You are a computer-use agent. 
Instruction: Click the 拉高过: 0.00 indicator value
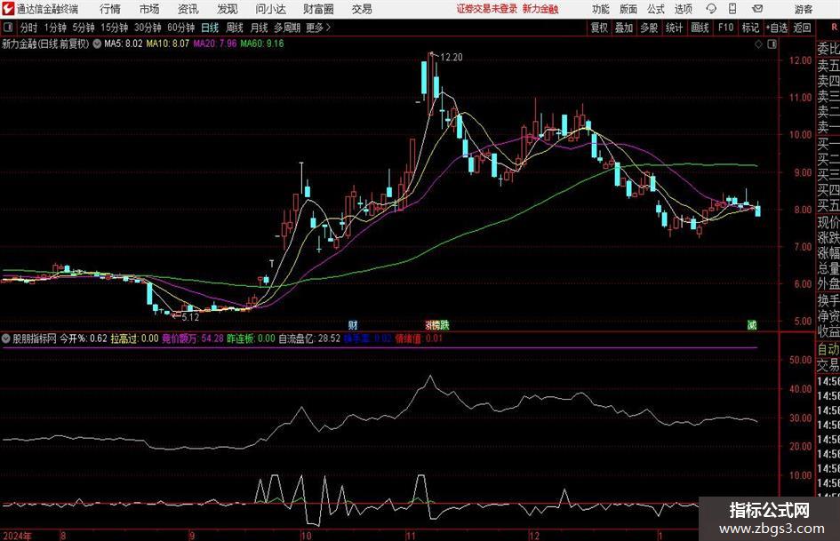pos(134,338)
